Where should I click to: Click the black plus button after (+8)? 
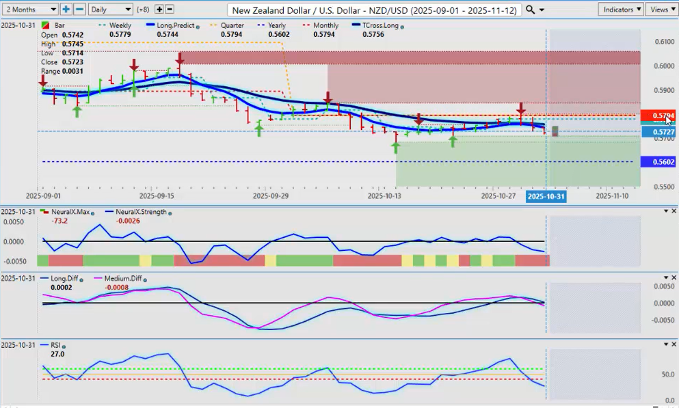(x=159, y=10)
